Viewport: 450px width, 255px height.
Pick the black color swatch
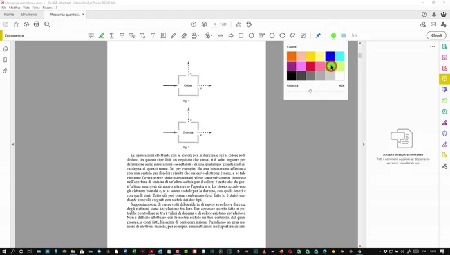(x=292, y=76)
